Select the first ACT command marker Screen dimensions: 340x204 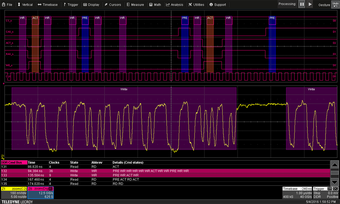pyautogui.click(x=35, y=18)
